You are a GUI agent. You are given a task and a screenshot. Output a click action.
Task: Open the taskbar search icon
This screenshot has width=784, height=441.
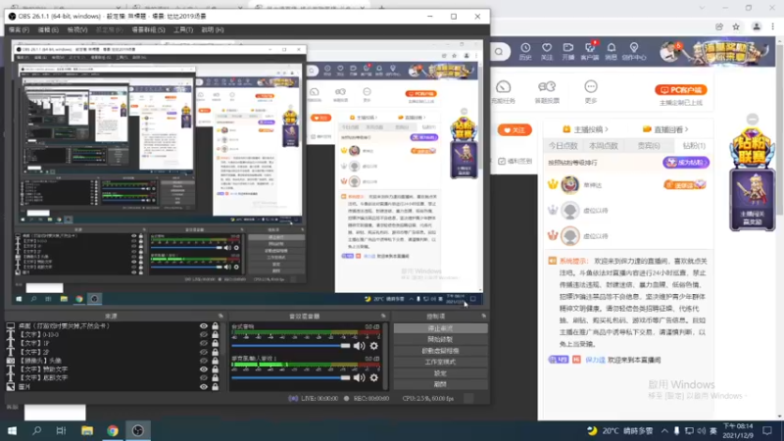pyautogui.click(x=36, y=430)
